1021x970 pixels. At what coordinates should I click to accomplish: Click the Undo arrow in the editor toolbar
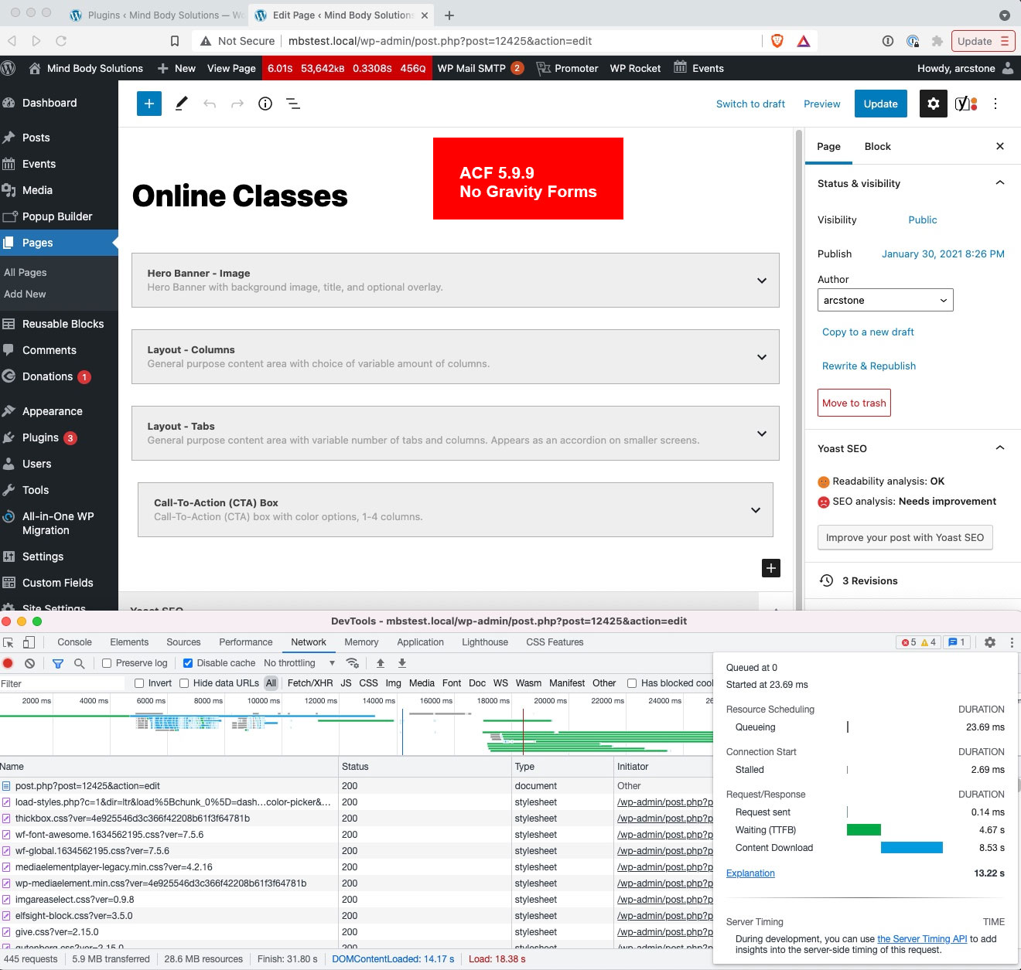click(209, 103)
